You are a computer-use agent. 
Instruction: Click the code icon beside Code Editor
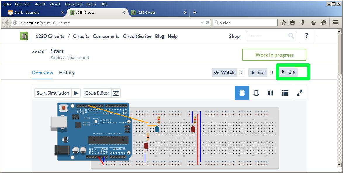point(116,93)
